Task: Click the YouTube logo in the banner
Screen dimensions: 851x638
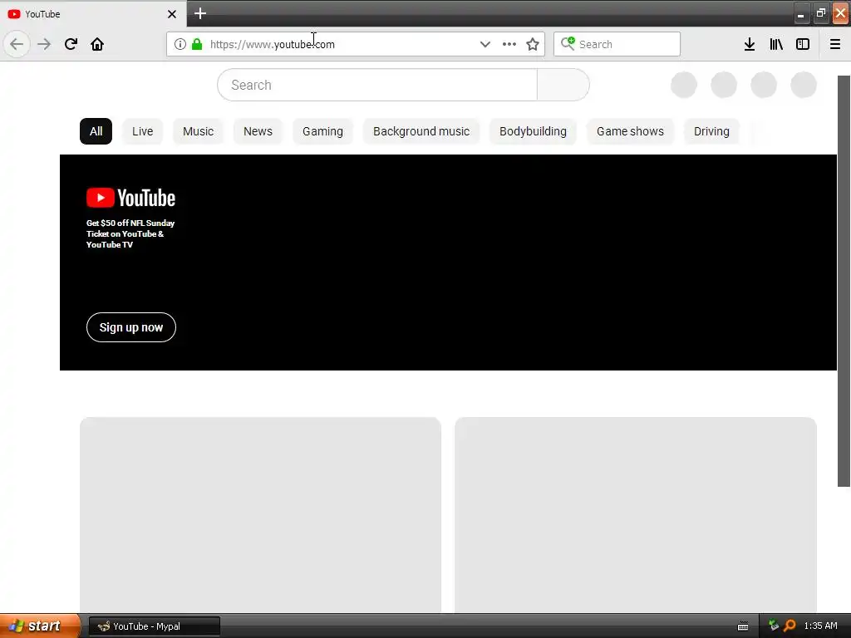Action: point(130,198)
